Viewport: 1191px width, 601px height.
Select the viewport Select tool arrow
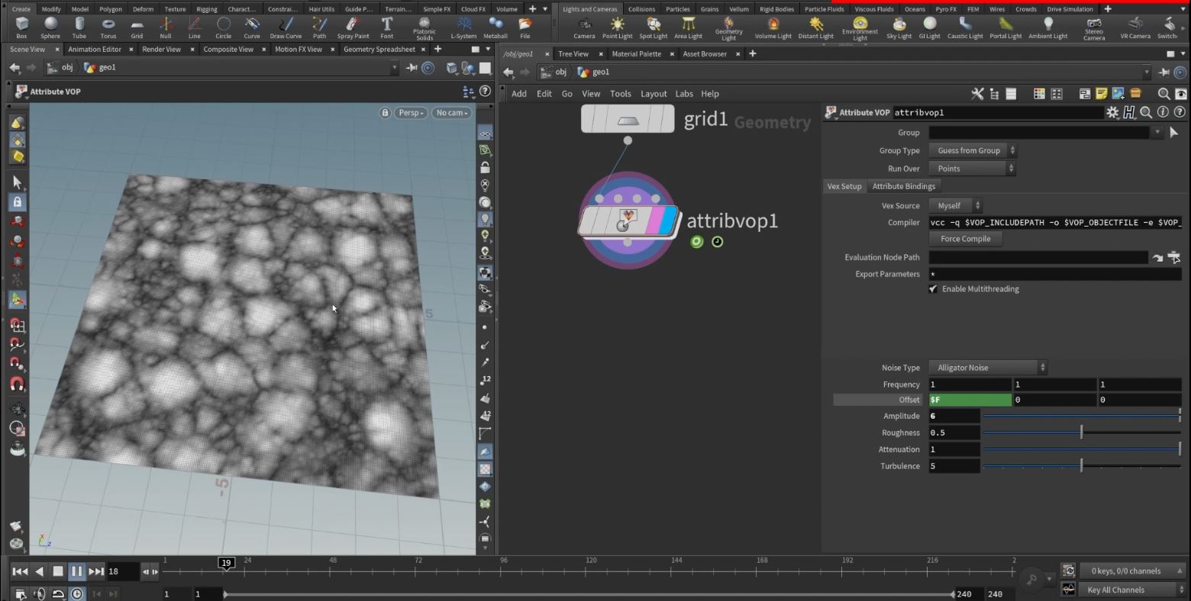point(17,182)
